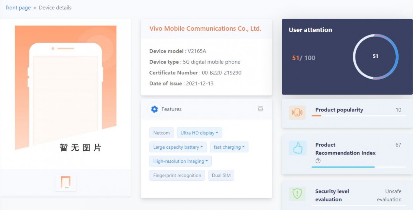Go to front page breadcrumb link

tap(18, 8)
